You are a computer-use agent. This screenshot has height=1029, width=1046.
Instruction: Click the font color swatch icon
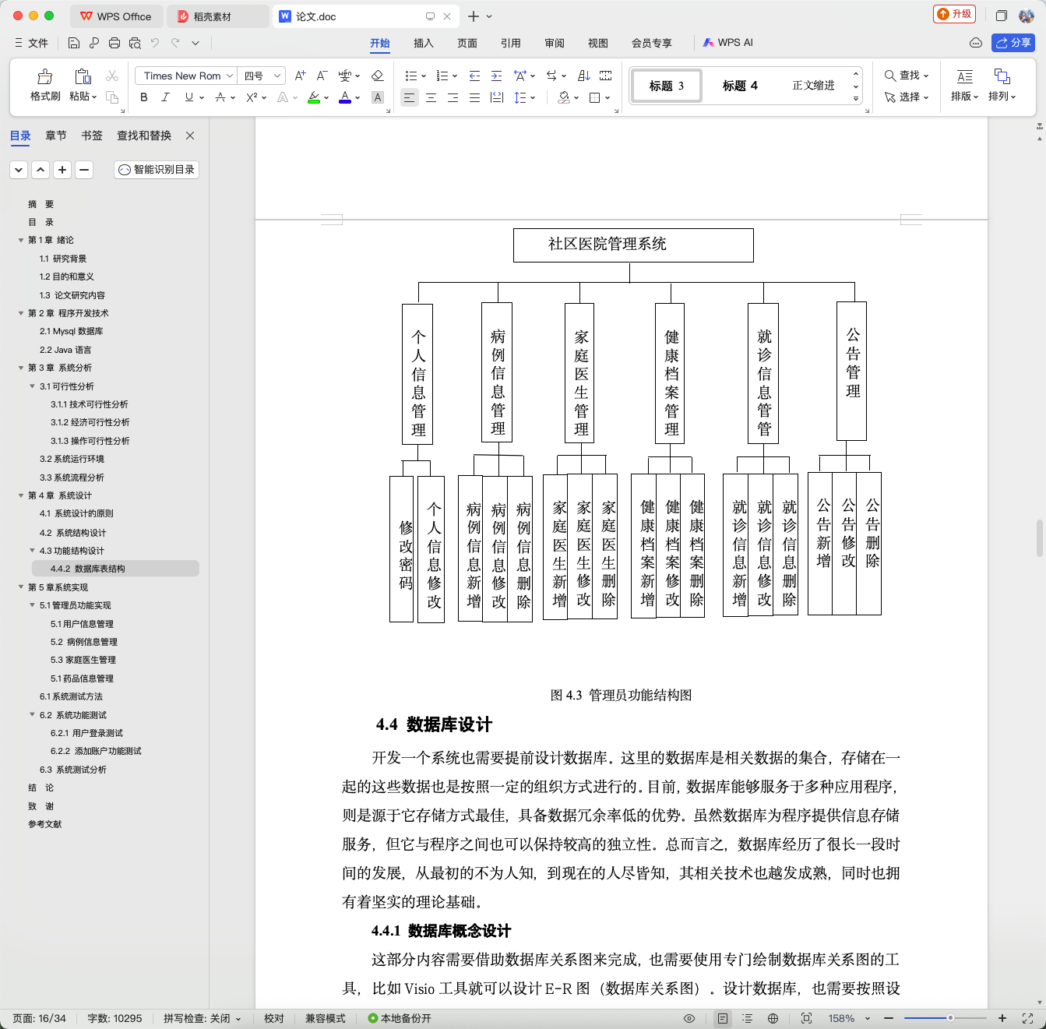point(345,97)
